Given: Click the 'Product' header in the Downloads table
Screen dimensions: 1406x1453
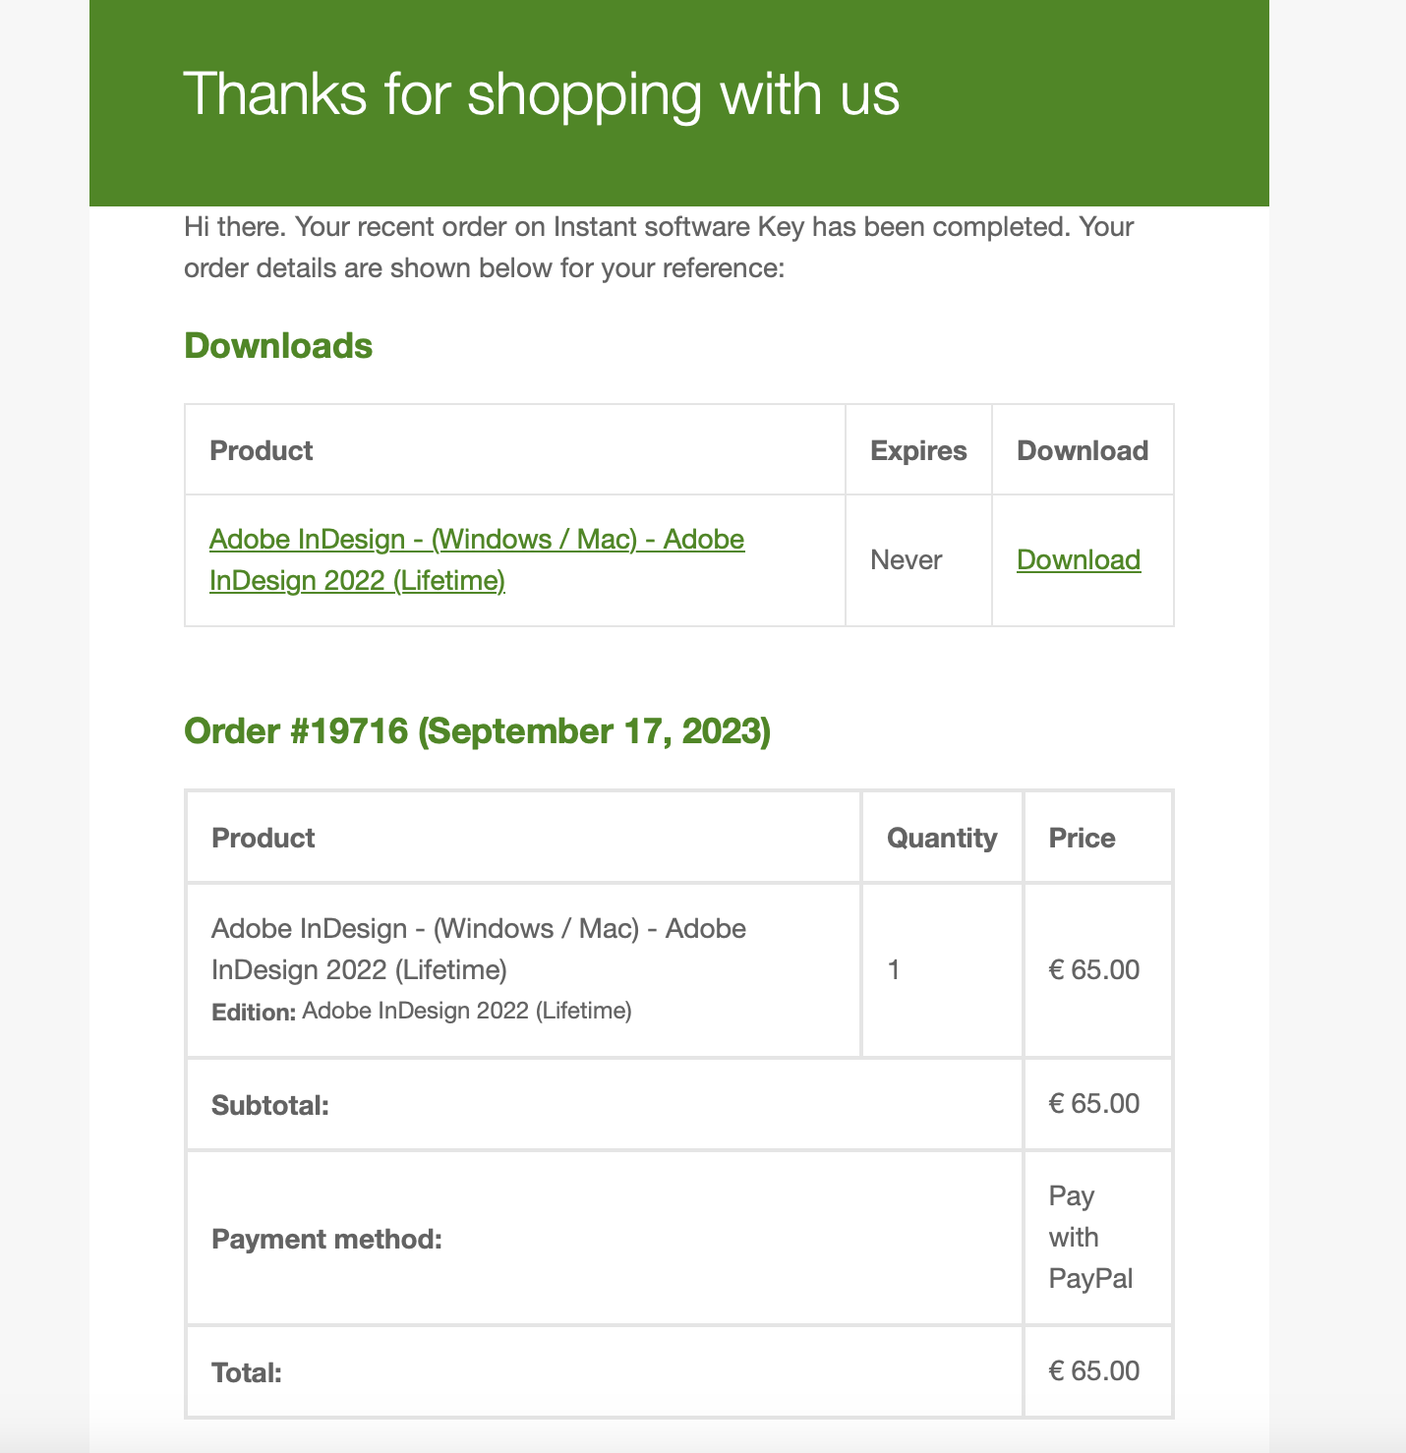Looking at the screenshot, I should tap(262, 450).
